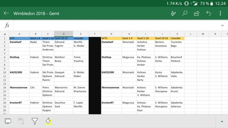Select column D header
Viewport: 228px width, 128px height.
click(64, 34)
